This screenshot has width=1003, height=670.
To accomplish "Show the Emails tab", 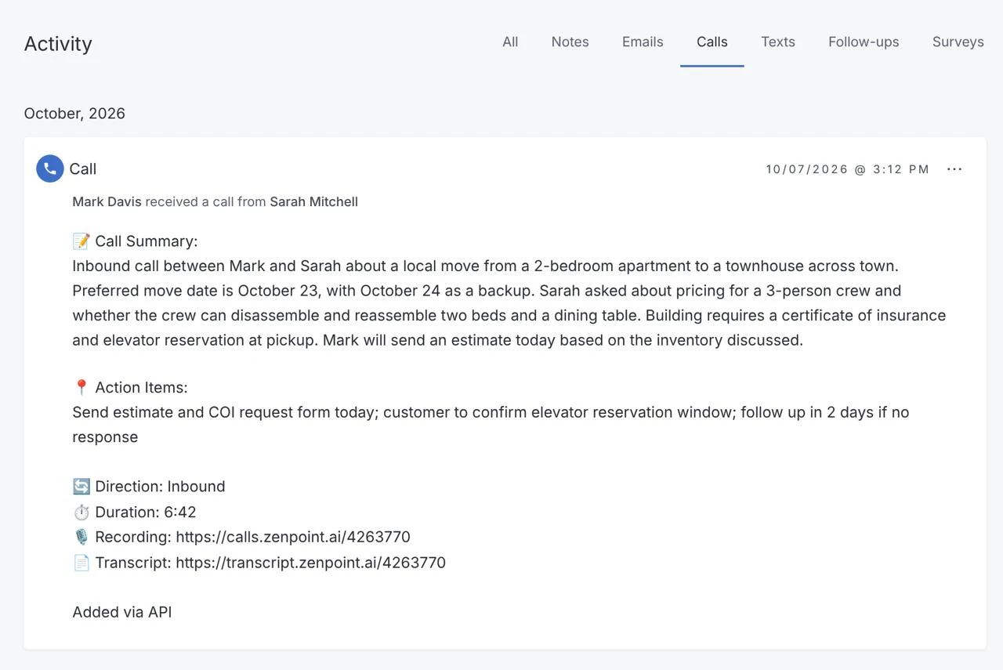I will [643, 42].
